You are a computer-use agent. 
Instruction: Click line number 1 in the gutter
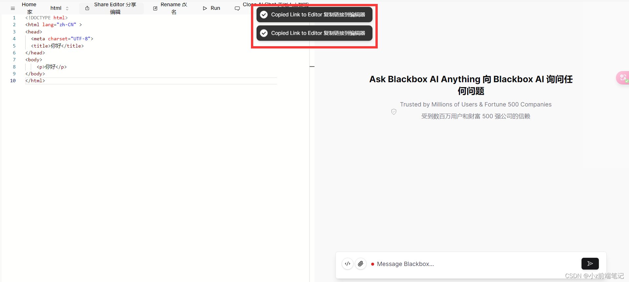pyautogui.click(x=14, y=18)
